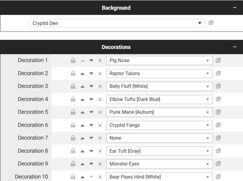The width and height of the screenshot is (243, 181).
Task: Move Decoration 4 down with arrow
Action: click(91, 99)
